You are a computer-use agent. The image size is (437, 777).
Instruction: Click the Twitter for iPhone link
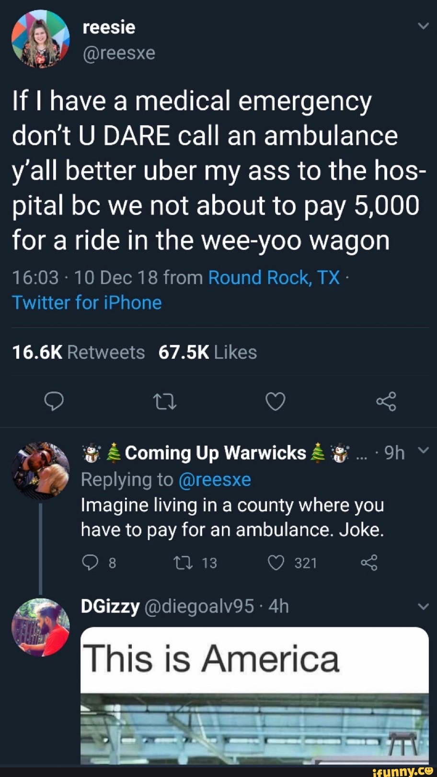point(87,303)
